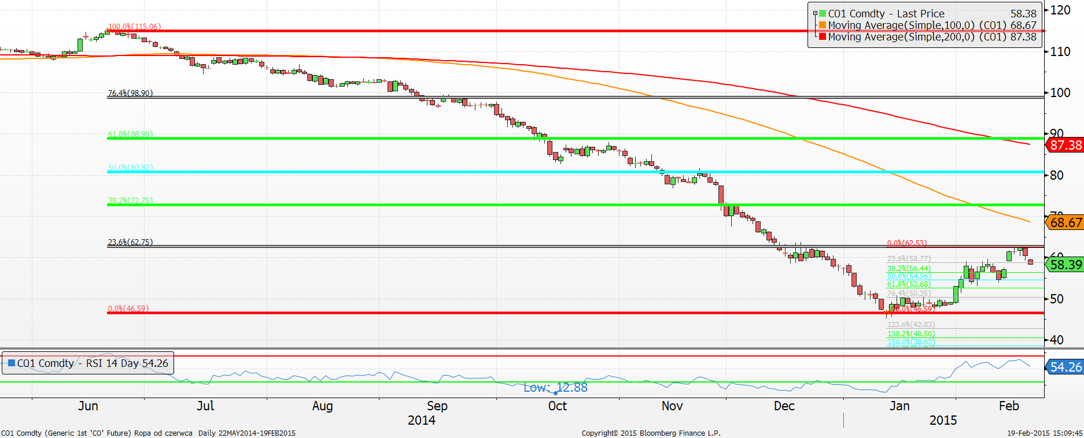Click the Jul label on time axis
Viewport: 1084px width, 438px height.
(205, 406)
